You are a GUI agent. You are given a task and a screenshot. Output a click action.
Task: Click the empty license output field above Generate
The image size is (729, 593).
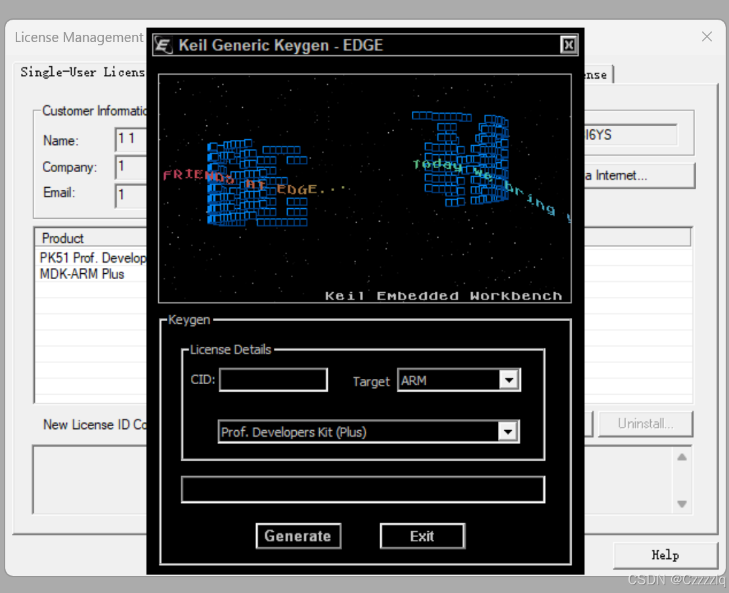point(363,489)
